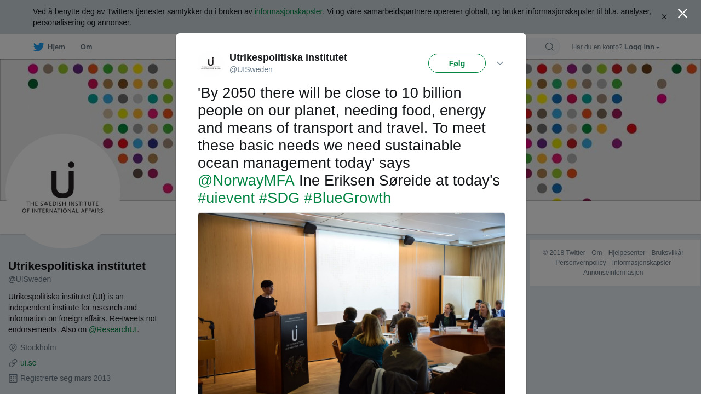Image resolution: width=701 pixels, height=394 pixels.
Task: Dismiss the cookie notice banner
Action: click(x=664, y=17)
